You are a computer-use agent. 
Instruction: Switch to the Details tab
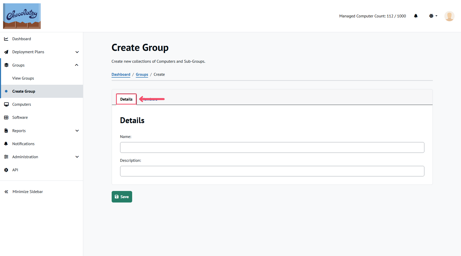coord(126,99)
